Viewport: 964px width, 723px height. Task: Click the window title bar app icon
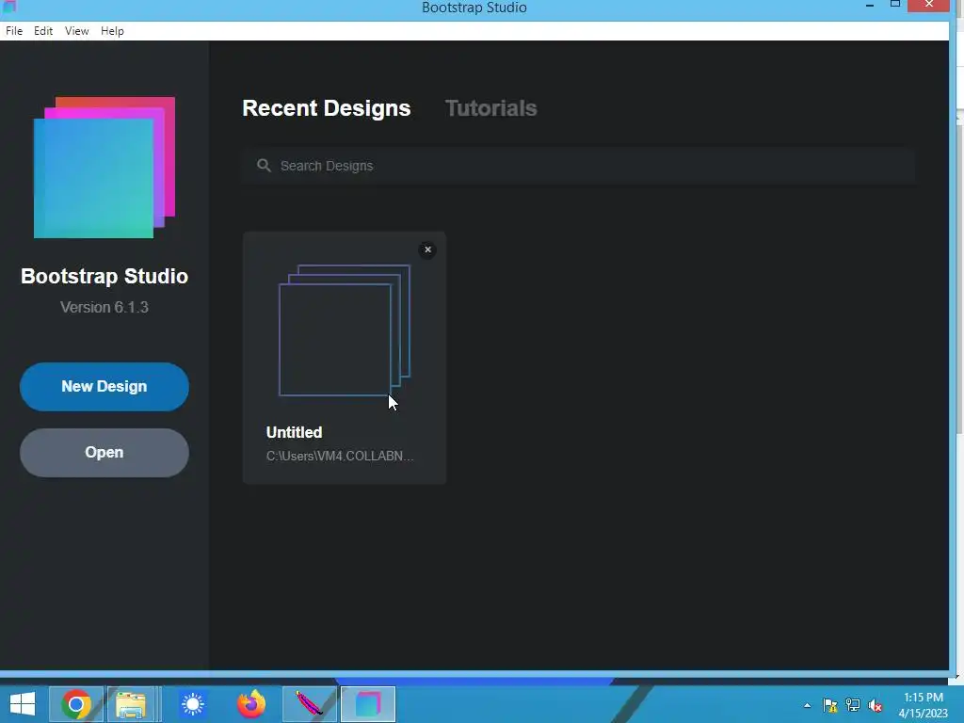(9, 7)
